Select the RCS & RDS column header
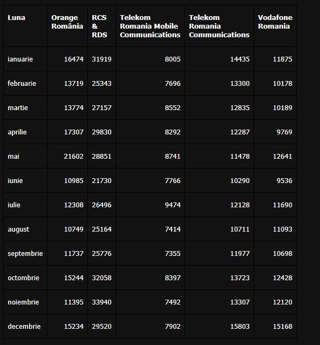 tap(99, 26)
